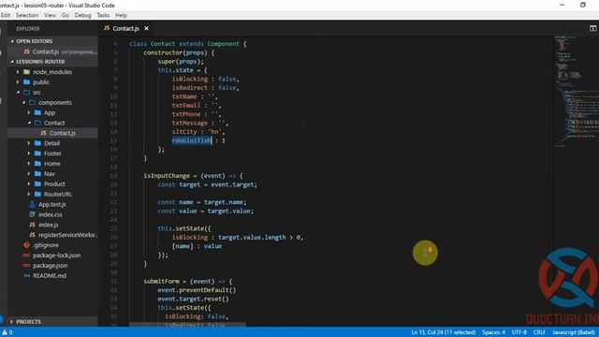Screen dimensions: 599x337
Task: Close the Contact.js editor tab
Action: pyautogui.click(x=146, y=28)
